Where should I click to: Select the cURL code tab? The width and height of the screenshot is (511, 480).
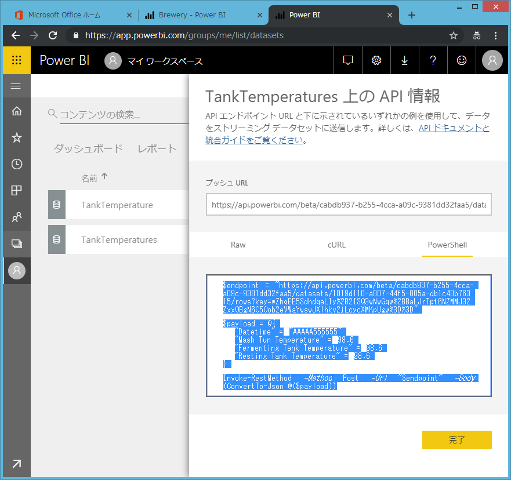coord(336,245)
